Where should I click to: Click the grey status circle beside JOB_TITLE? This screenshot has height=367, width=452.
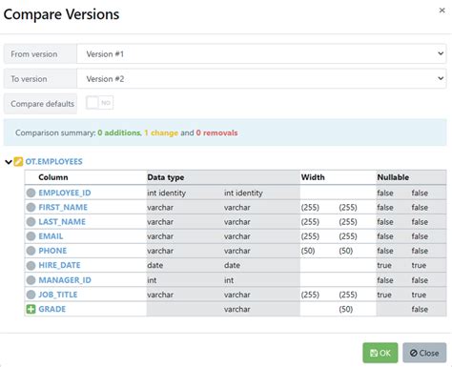[x=31, y=295]
